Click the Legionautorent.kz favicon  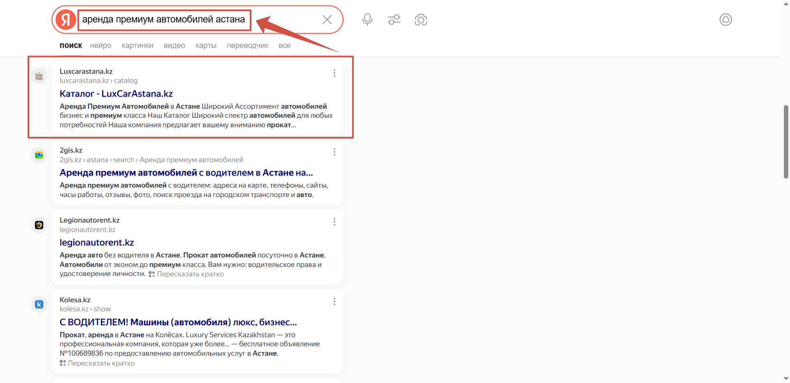pyautogui.click(x=39, y=225)
